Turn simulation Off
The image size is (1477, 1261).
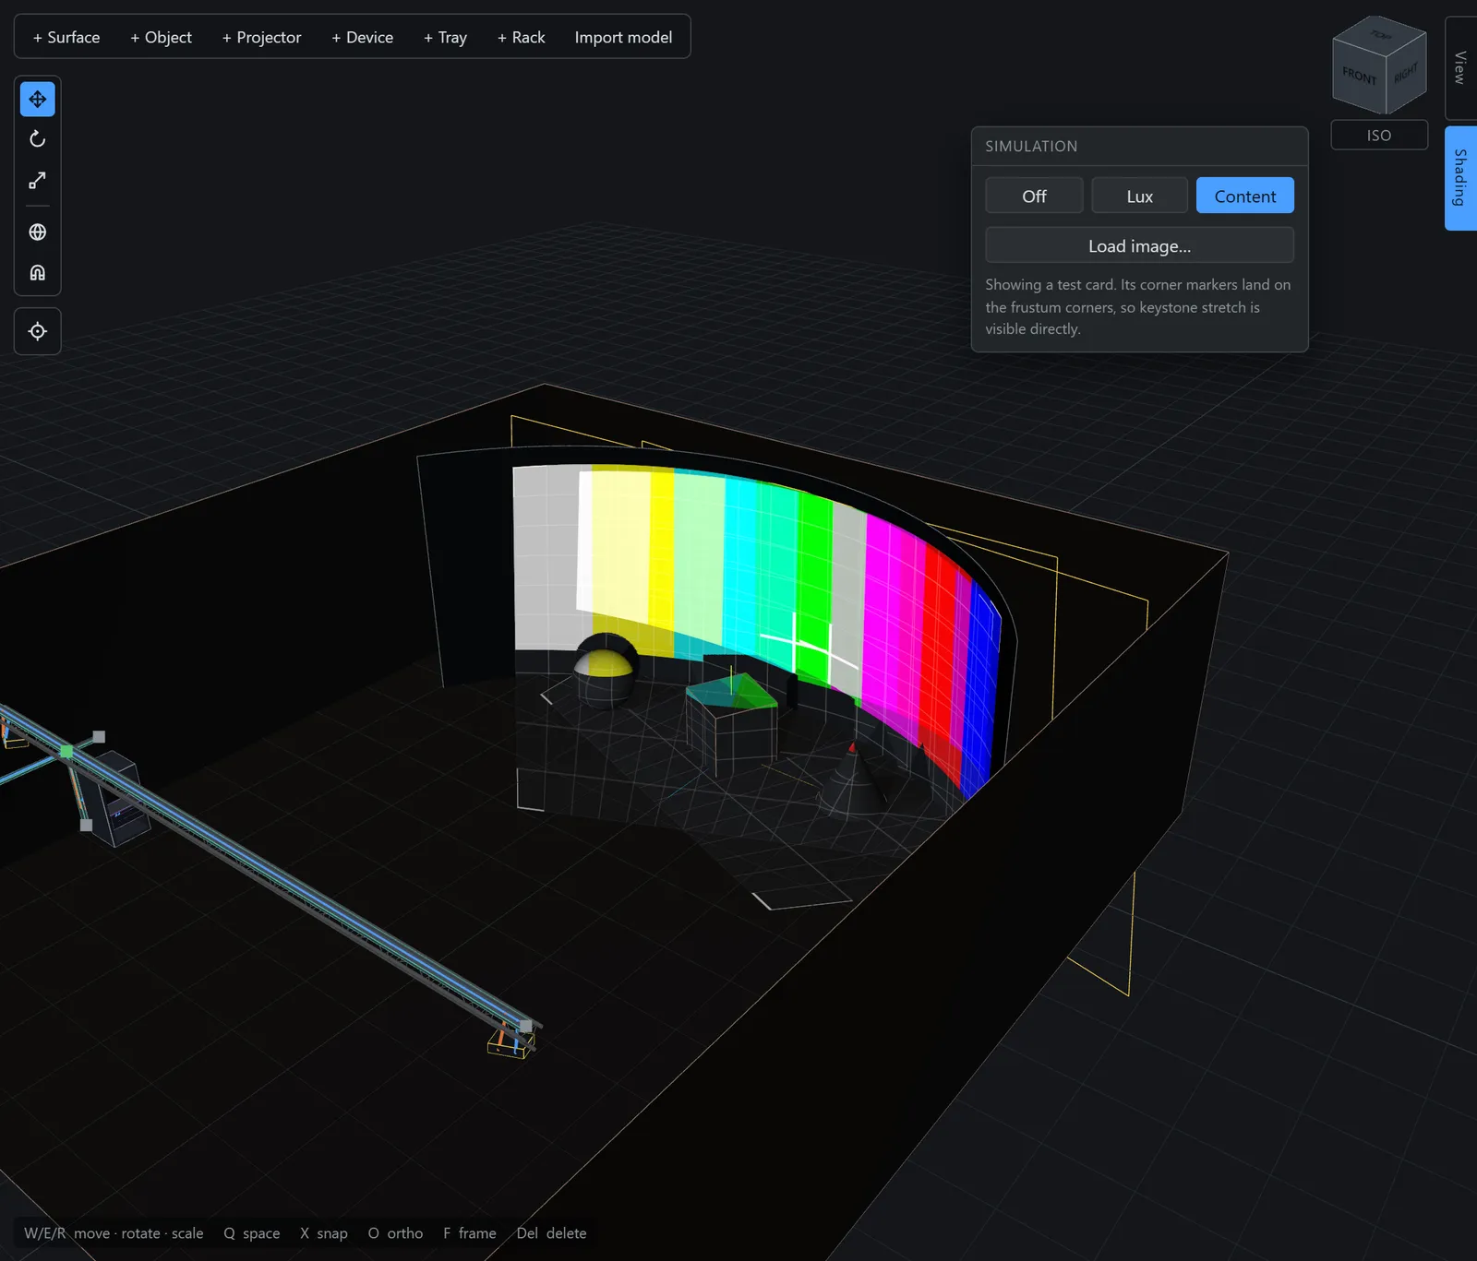[1034, 196]
